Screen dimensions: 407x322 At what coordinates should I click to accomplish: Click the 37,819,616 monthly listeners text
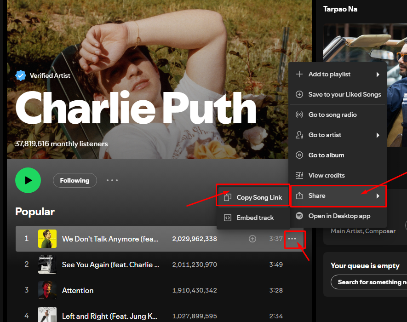[61, 144]
